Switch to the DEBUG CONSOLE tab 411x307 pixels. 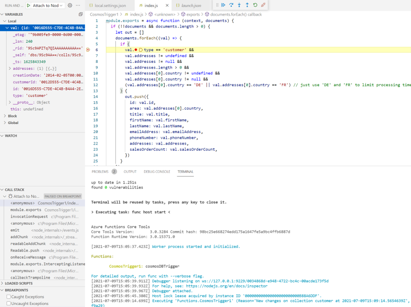coord(156,171)
